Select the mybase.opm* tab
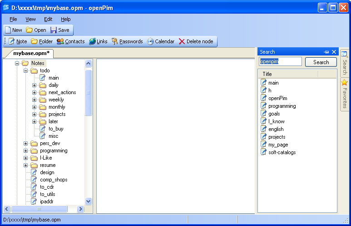Image resolution: width=351 pixels, height=226 pixels. point(31,53)
